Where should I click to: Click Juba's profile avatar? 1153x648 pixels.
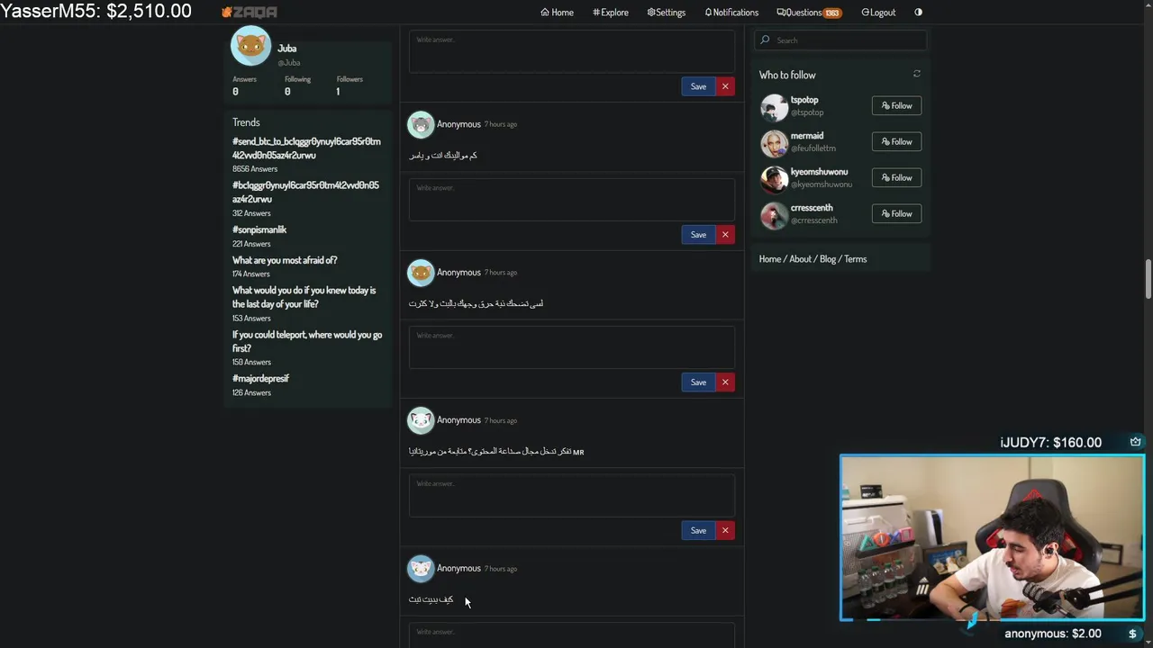pos(251,46)
